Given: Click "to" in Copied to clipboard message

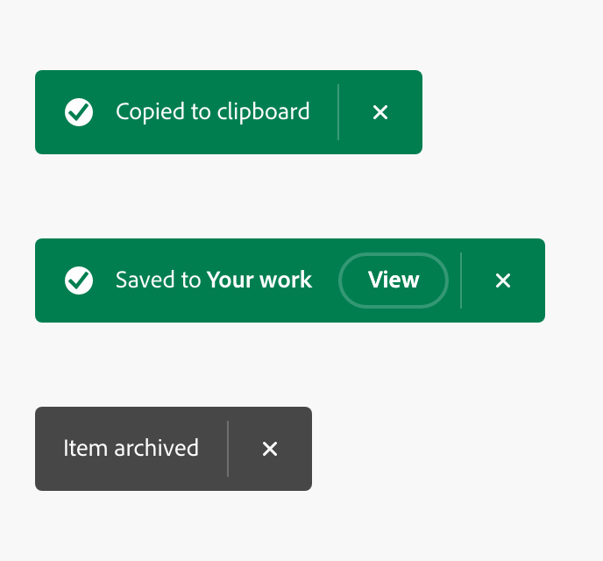Looking at the screenshot, I should point(200,112).
